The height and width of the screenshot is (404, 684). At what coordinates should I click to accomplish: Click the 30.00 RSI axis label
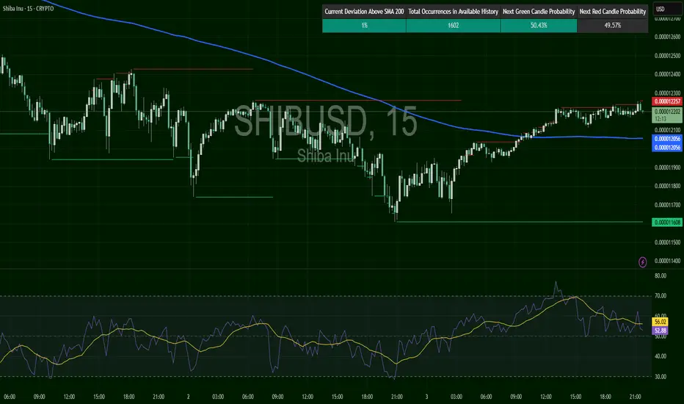tap(661, 377)
